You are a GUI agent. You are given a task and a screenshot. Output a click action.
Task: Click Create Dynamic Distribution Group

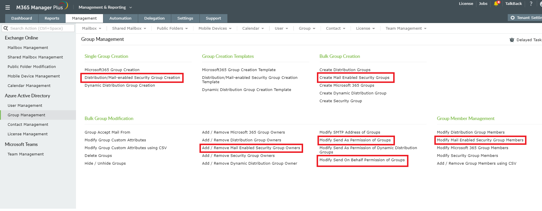point(353,93)
